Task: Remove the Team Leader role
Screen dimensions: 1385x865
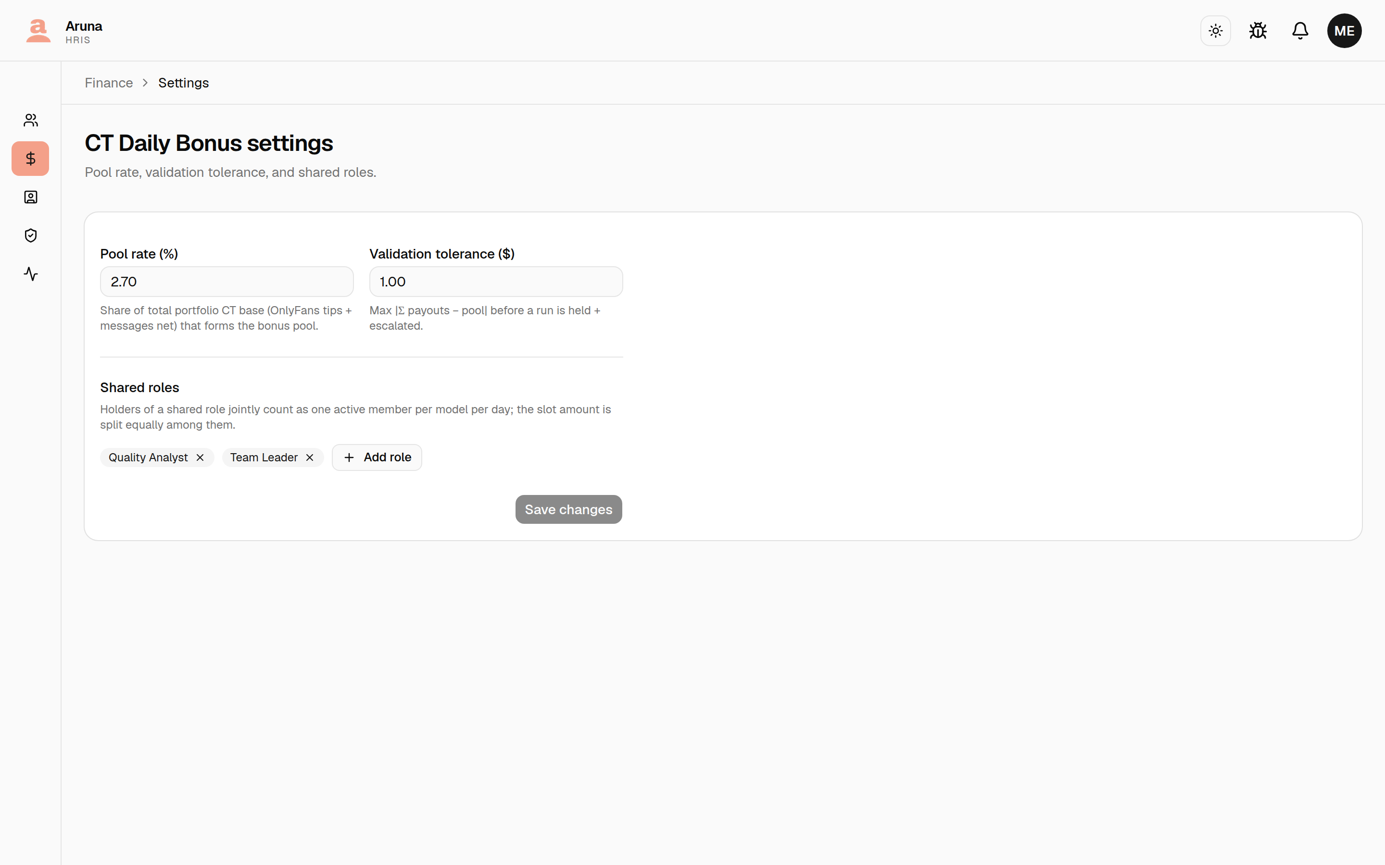Action: coord(310,457)
